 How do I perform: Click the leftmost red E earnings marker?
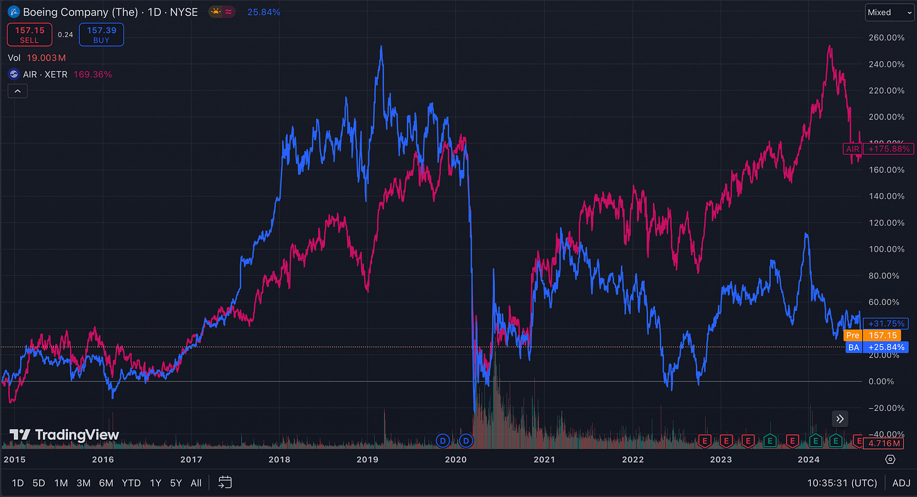(x=705, y=440)
